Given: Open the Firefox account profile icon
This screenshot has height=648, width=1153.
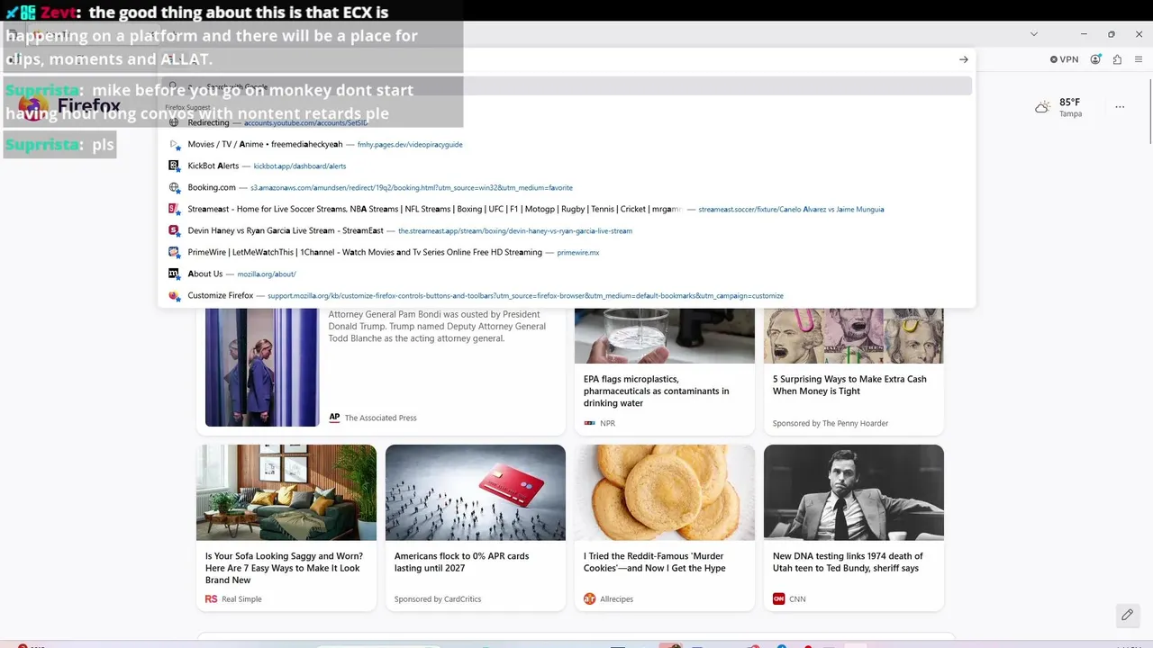Looking at the screenshot, I should tap(1095, 59).
